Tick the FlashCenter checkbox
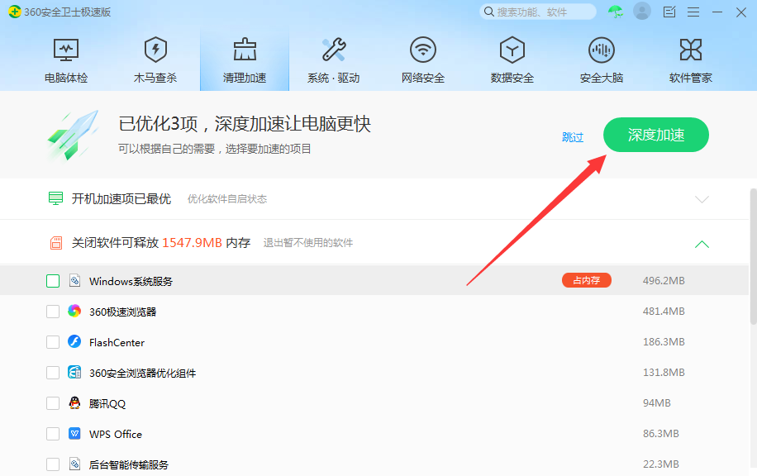The image size is (757, 476). (x=53, y=342)
